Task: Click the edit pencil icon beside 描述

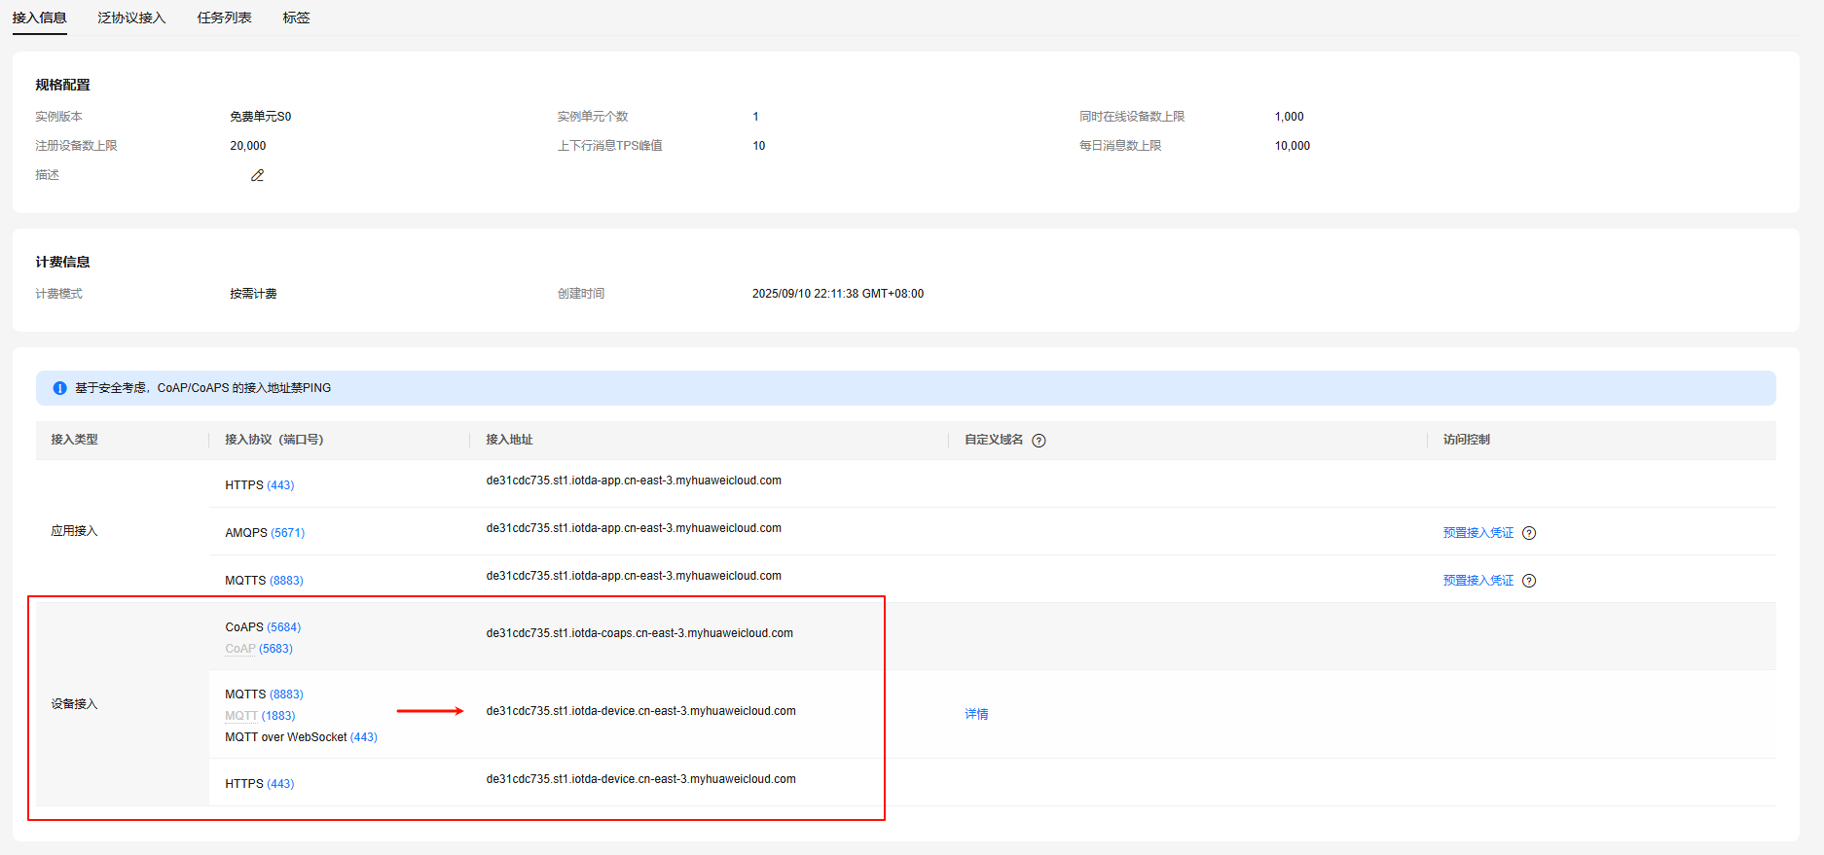Action: click(x=257, y=175)
